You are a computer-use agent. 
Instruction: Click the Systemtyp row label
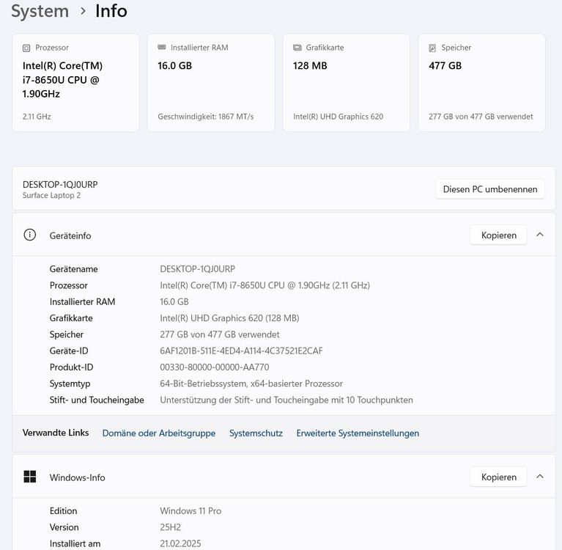(x=70, y=384)
